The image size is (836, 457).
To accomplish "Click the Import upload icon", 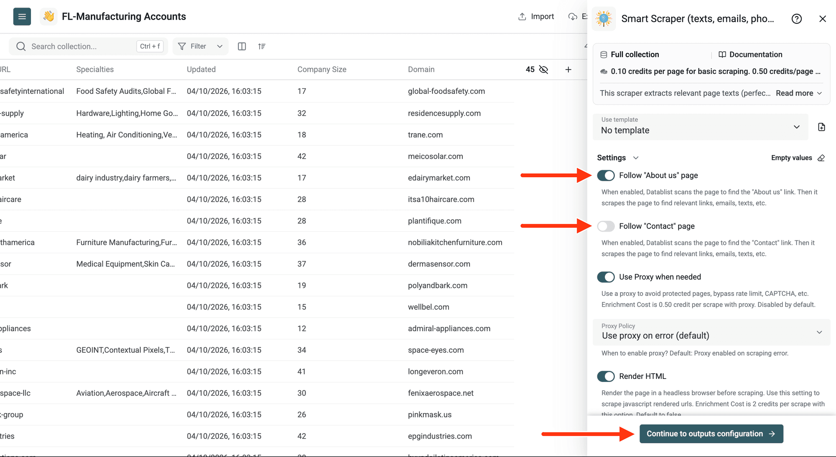I will click(x=522, y=17).
